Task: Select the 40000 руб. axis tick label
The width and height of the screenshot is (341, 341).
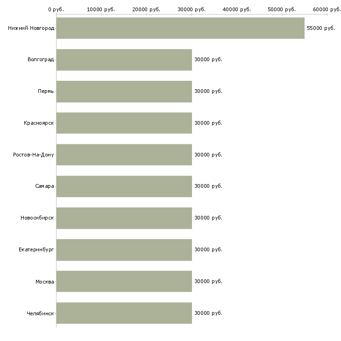Action: (236, 9)
